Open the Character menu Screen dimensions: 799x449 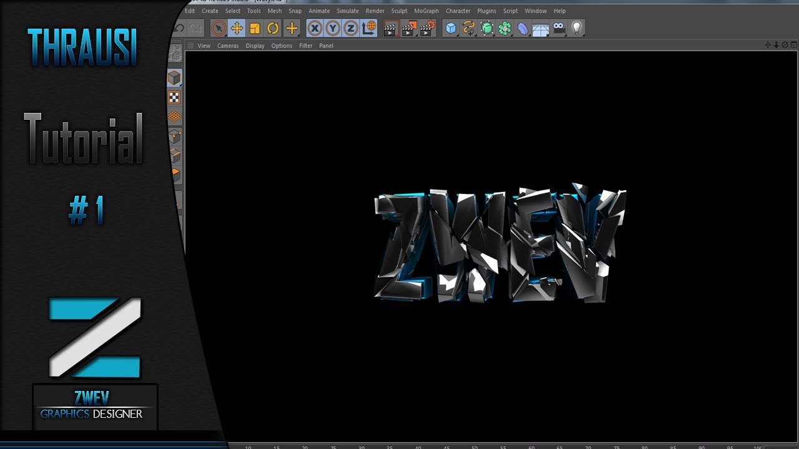pos(458,11)
